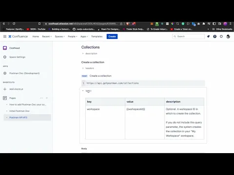This screenshot has width=234, height=175.
Task: Open Postman Doc (Development) app
Action: coord(24,73)
